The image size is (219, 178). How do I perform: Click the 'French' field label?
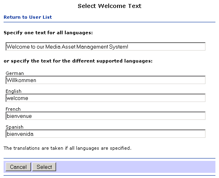(13, 109)
